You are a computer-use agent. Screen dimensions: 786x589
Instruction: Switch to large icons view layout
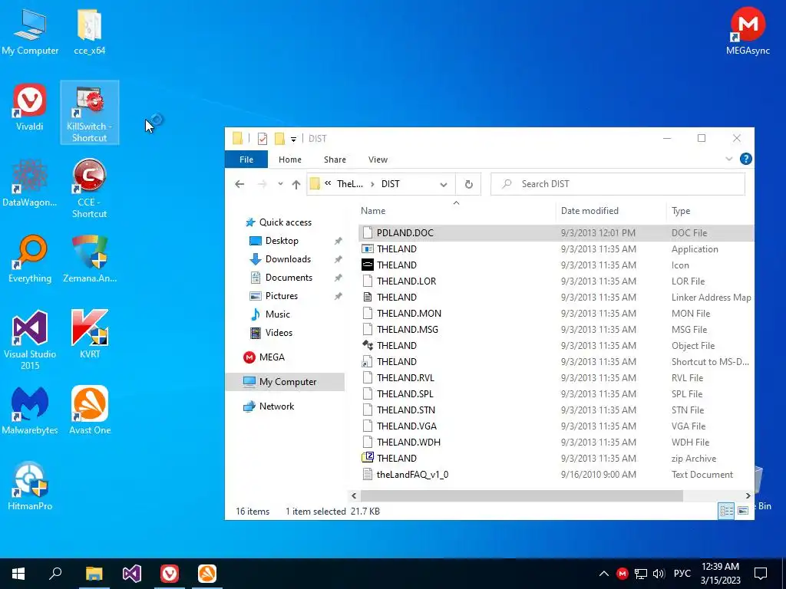tap(743, 511)
